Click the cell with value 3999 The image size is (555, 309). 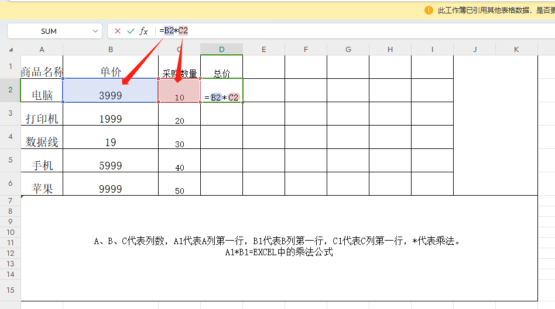(111, 90)
